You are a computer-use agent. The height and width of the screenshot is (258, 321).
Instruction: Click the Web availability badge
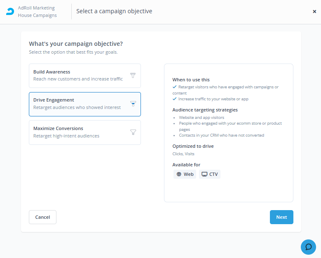point(185,174)
